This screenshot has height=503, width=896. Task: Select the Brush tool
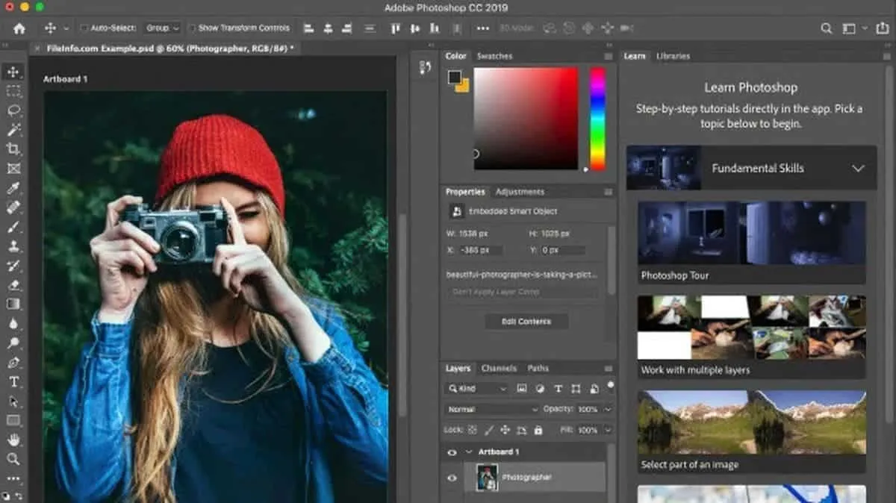[13, 227]
